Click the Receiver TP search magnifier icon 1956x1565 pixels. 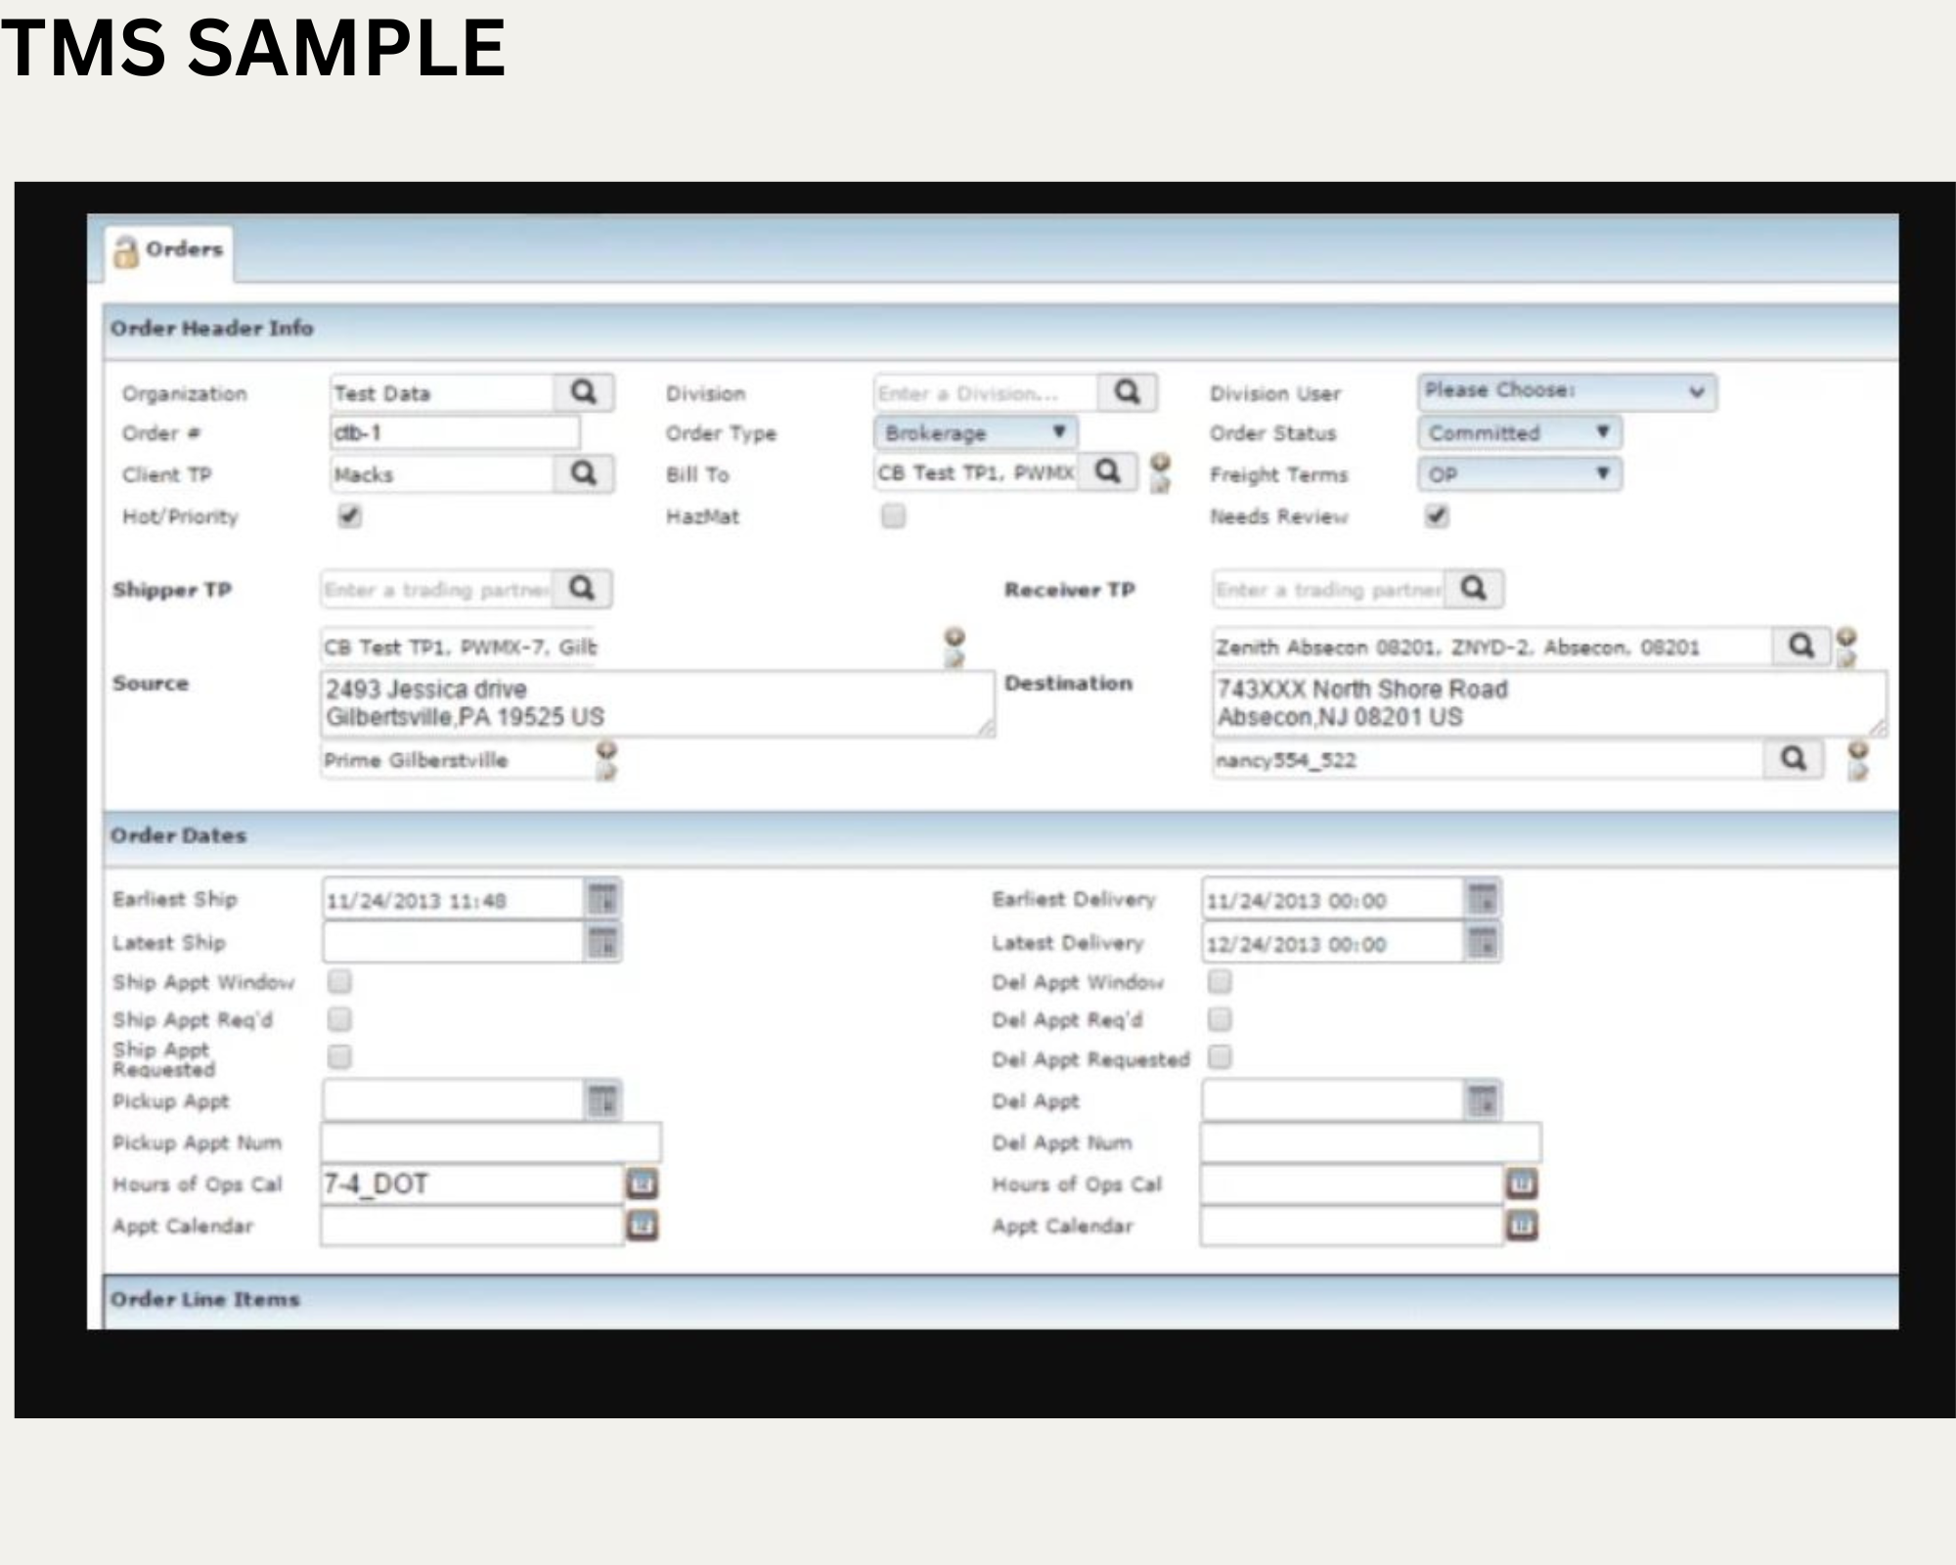click(1474, 589)
